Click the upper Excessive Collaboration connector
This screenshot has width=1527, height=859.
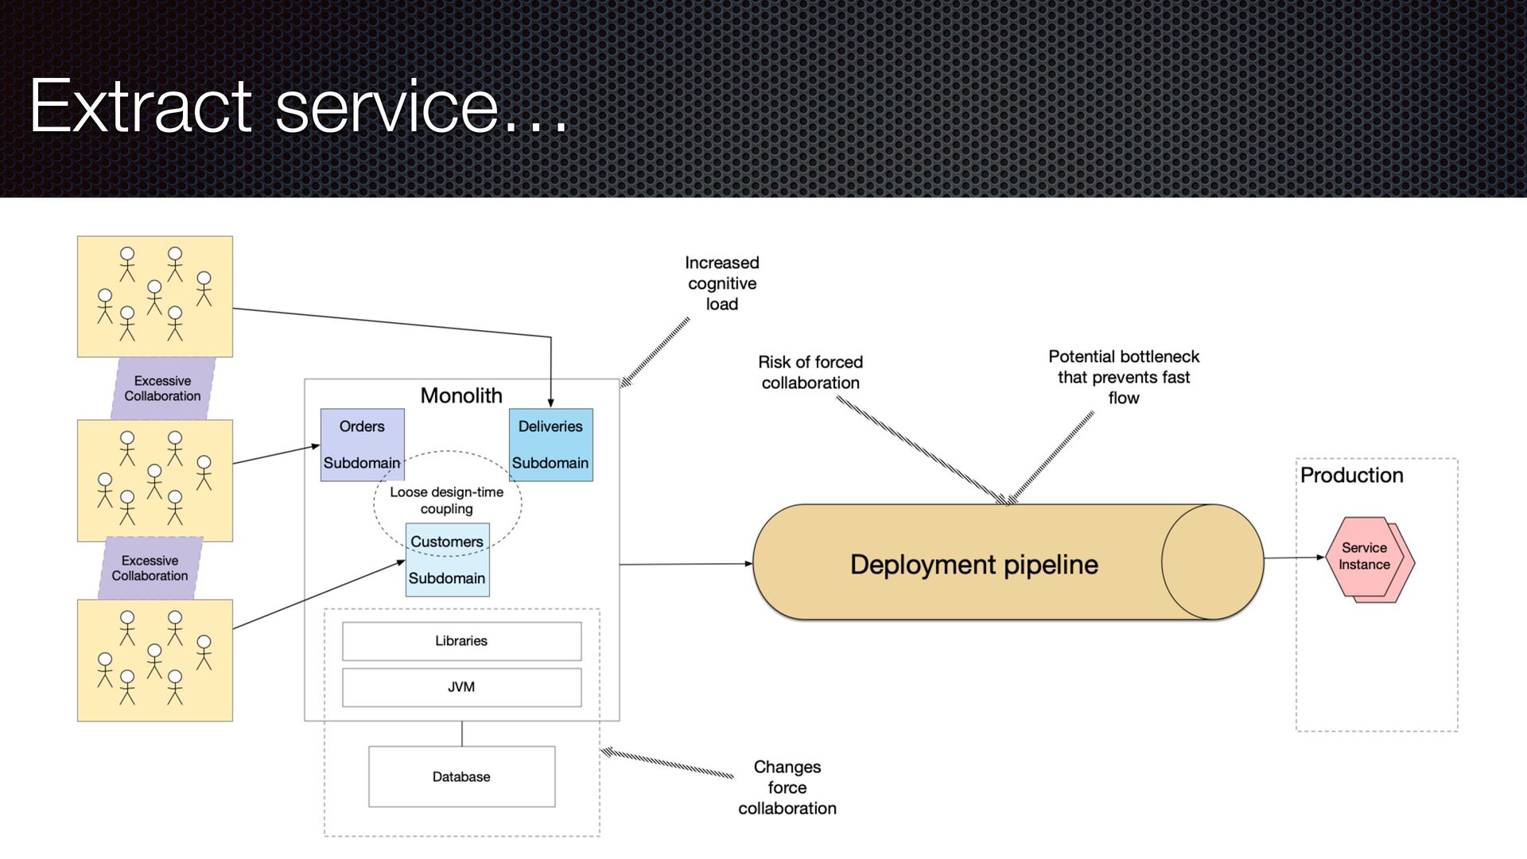click(162, 388)
